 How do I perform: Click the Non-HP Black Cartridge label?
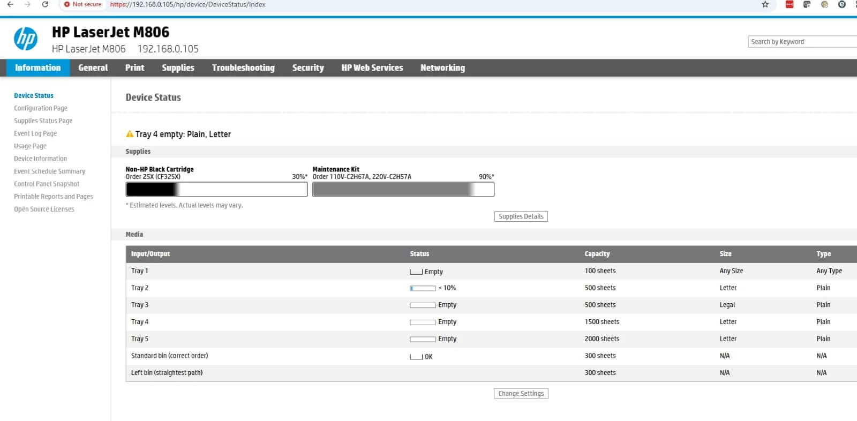[x=160, y=169]
